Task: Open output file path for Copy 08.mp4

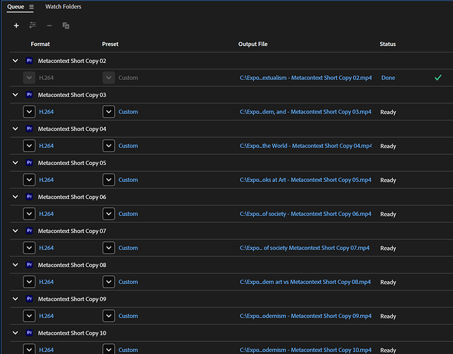Action: [x=305, y=282]
